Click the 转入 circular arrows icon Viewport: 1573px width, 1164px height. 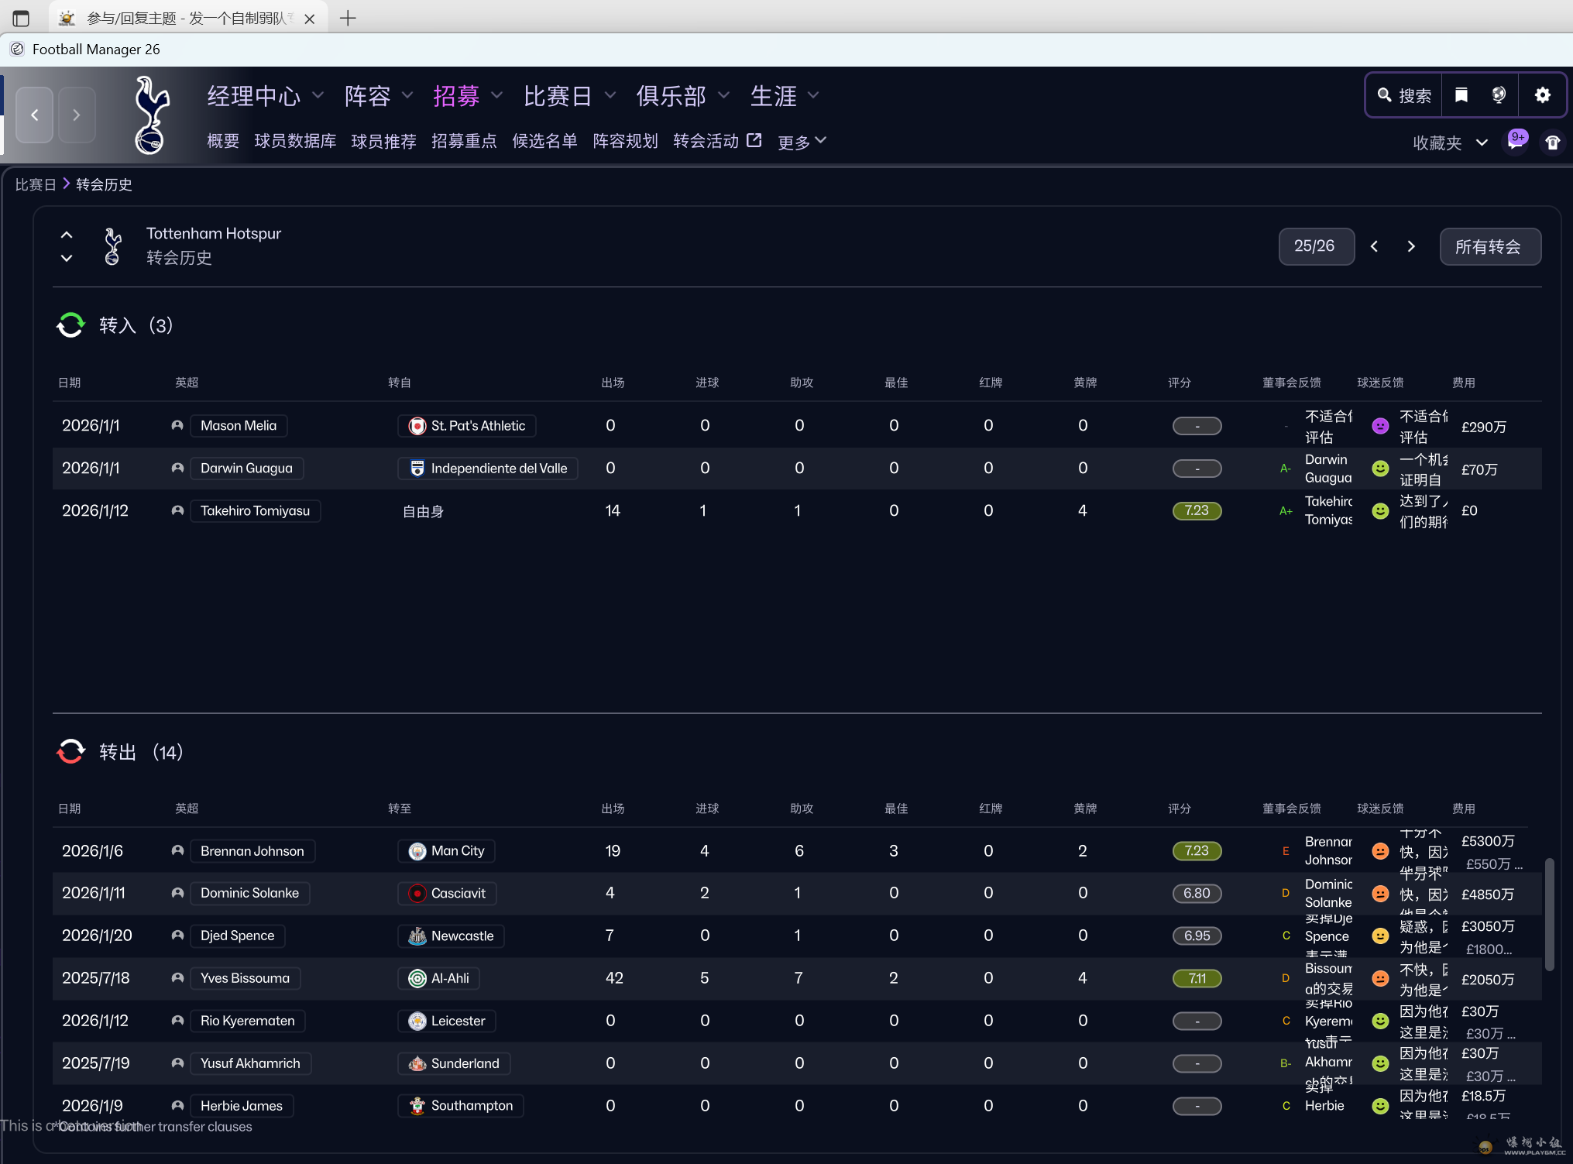click(70, 325)
